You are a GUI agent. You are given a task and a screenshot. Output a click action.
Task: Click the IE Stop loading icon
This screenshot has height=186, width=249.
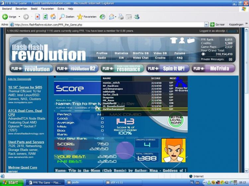point(38,17)
